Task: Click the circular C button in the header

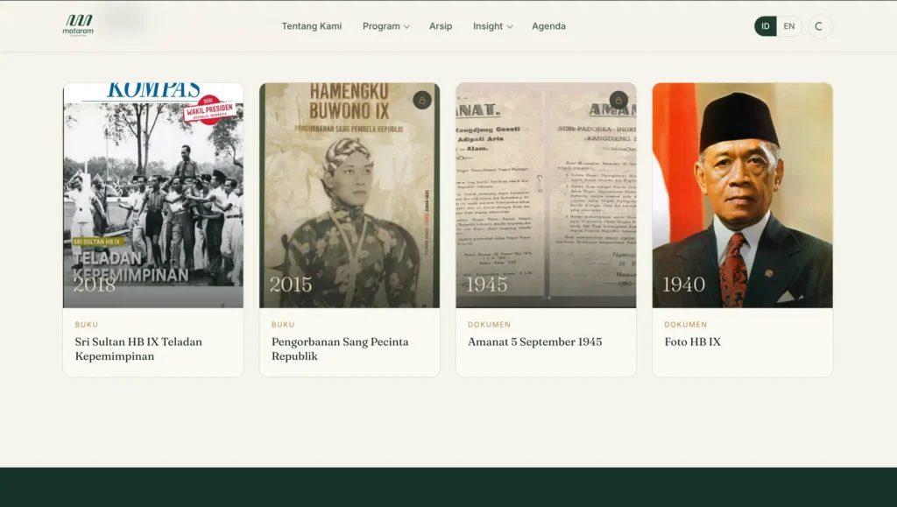Action: pyautogui.click(x=820, y=26)
